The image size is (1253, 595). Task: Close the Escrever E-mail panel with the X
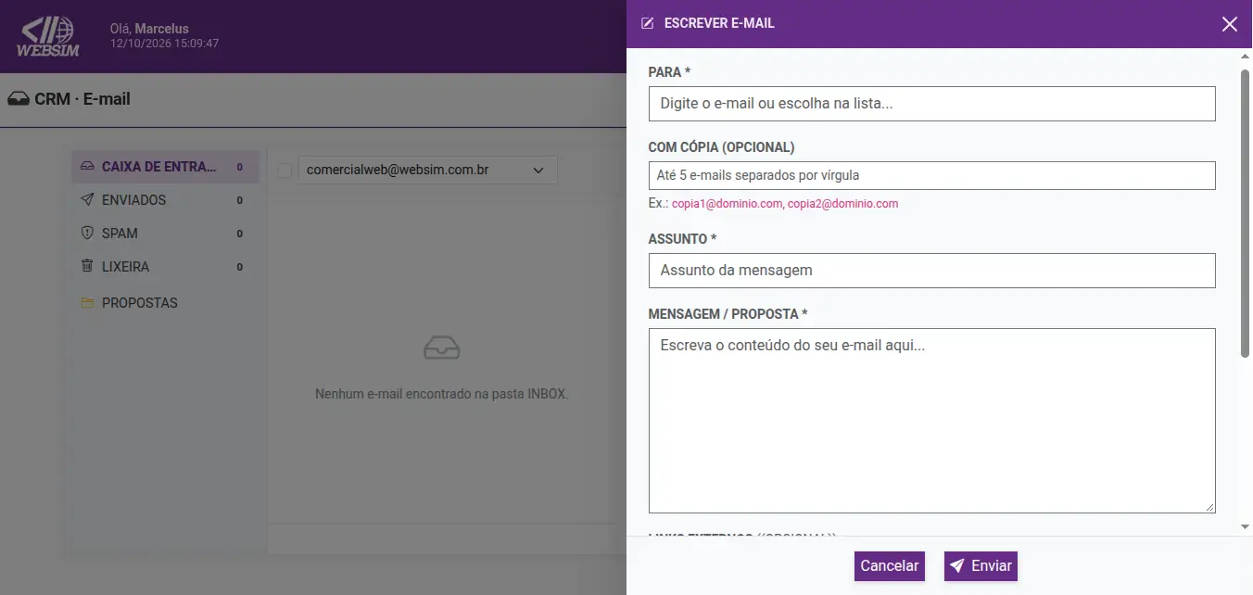click(1230, 24)
